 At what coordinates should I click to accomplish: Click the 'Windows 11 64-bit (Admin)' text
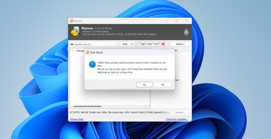click(96, 32)
